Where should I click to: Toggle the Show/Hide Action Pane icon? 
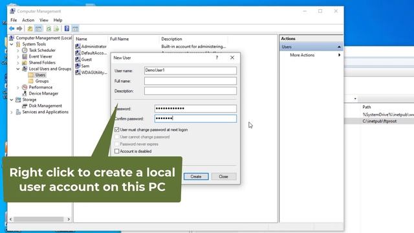tap(75, 28)
